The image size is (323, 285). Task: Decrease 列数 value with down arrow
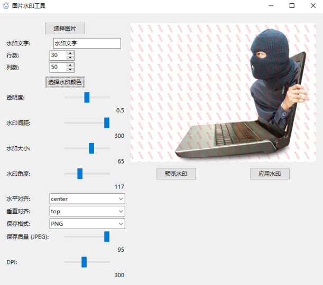(70, 70)
